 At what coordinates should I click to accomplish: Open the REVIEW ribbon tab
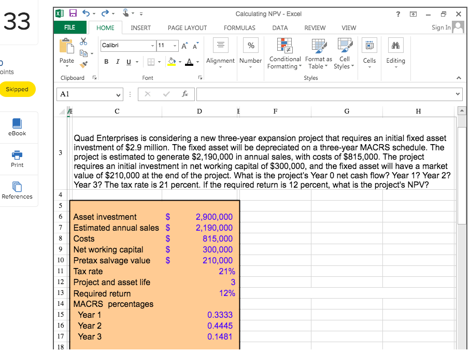coord(316,28)
